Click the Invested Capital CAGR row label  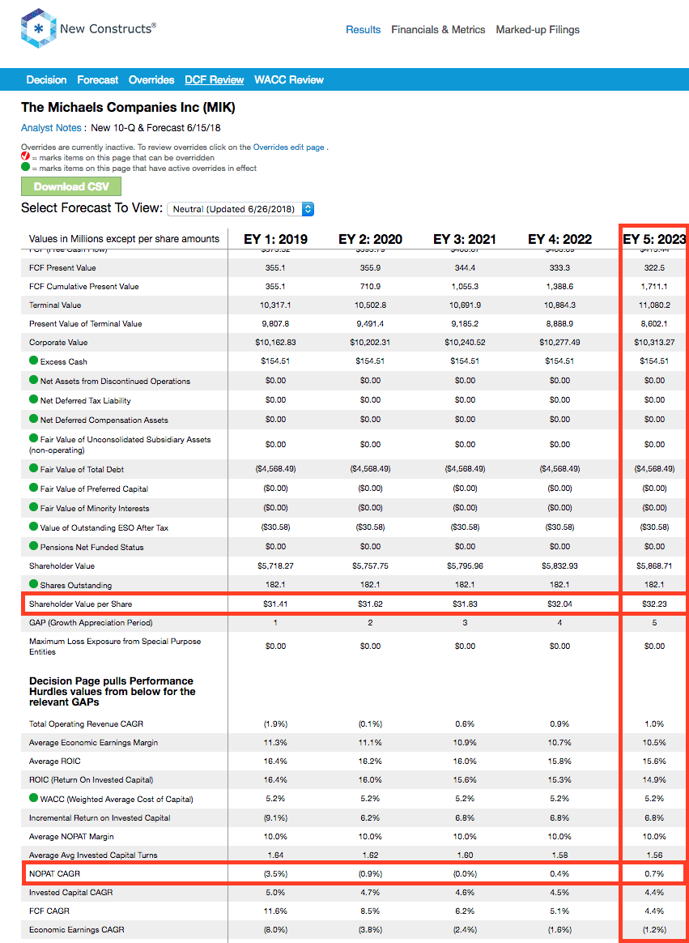pyautogui.click(x=72, y=893)
